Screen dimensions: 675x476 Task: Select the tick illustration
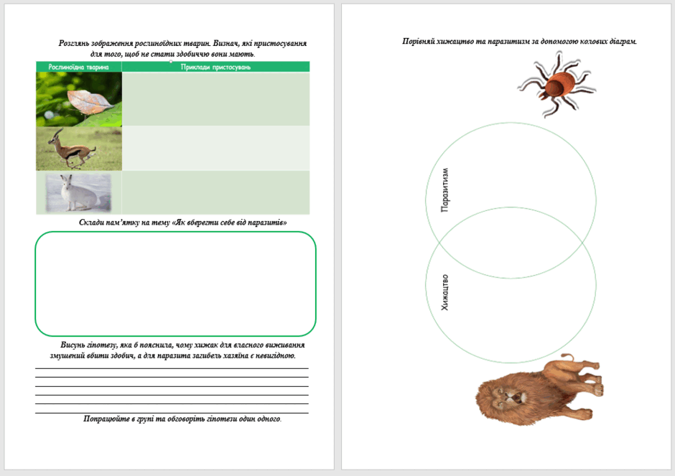(557, 85)
